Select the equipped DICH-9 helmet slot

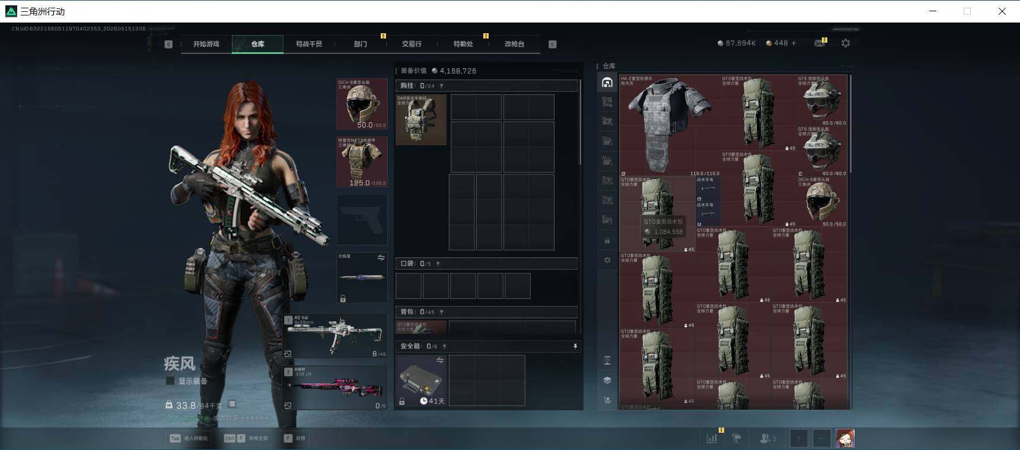tap(362, 104)
